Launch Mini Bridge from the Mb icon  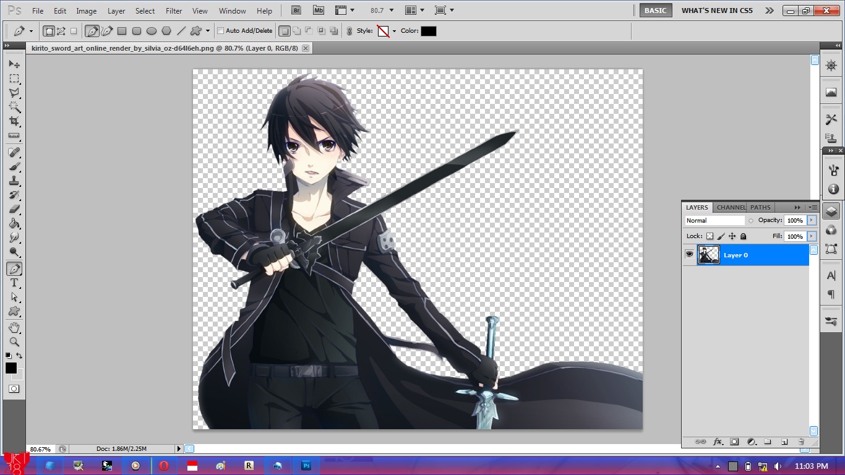(318, 11)
